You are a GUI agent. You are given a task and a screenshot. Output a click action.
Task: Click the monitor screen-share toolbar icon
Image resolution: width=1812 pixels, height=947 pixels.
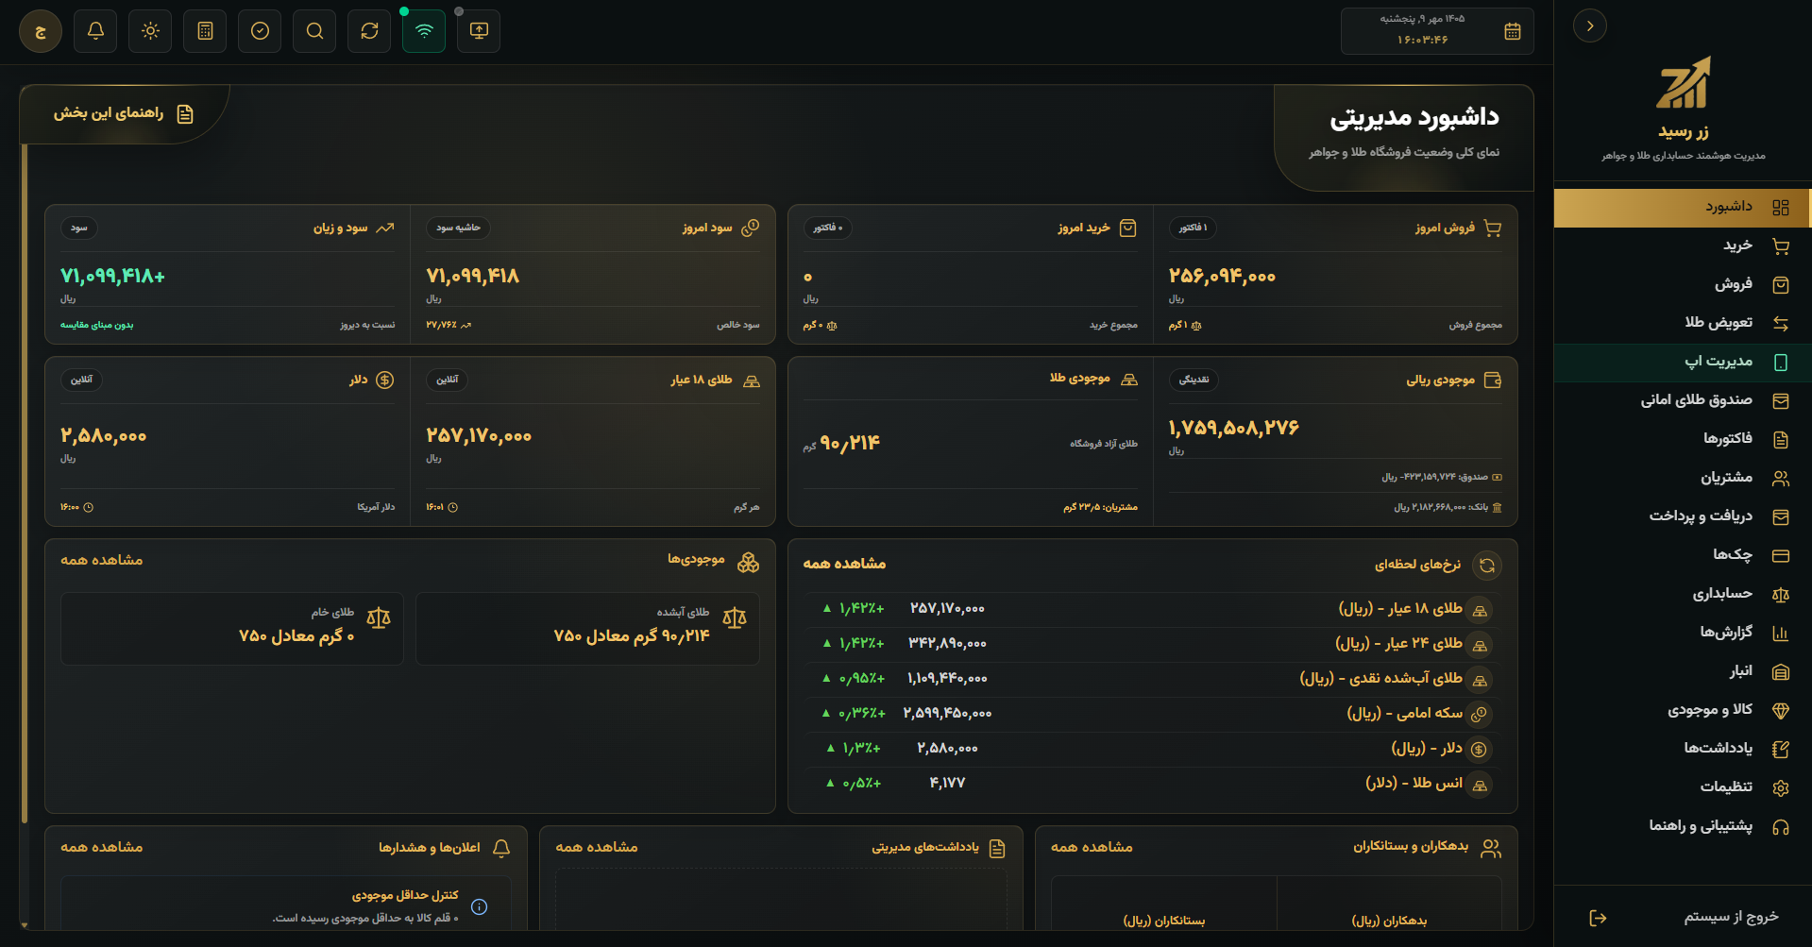479,31
